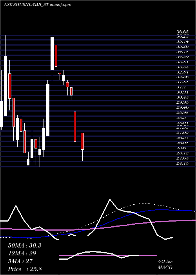Click the 33.33 price axis label
196x275 pixels.
coord(183,67)
